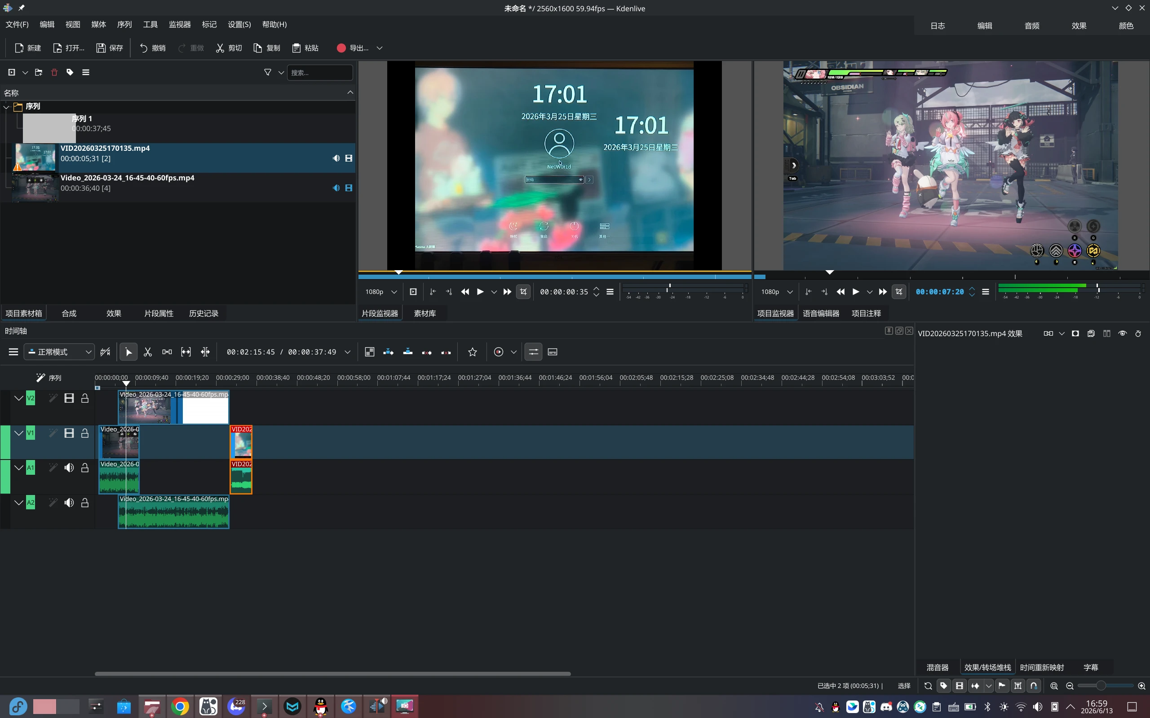
Task: Fast forward in the project monitor
Action: pos(882,292)
